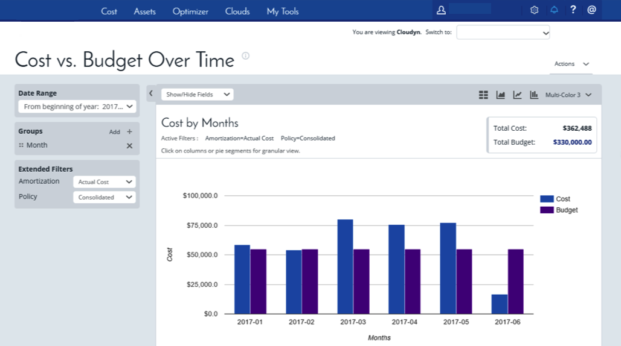The image size is (621, 346).
Task: Open the notifications bell
Action: click(554, 10)
